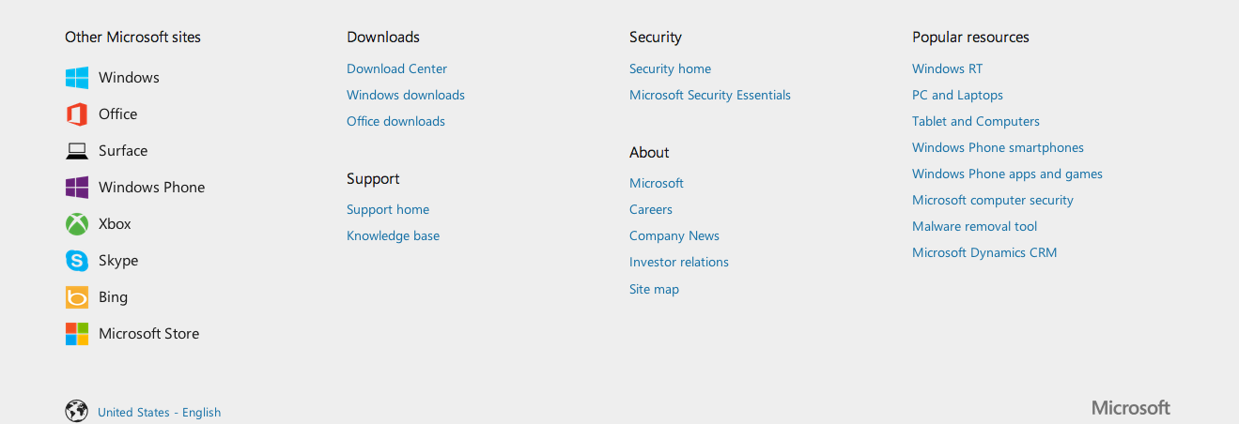Image resolution: width=1239 pixels, height=424 pixels.
Task: View the Investor relations page
Action: (x=679, y=262)
